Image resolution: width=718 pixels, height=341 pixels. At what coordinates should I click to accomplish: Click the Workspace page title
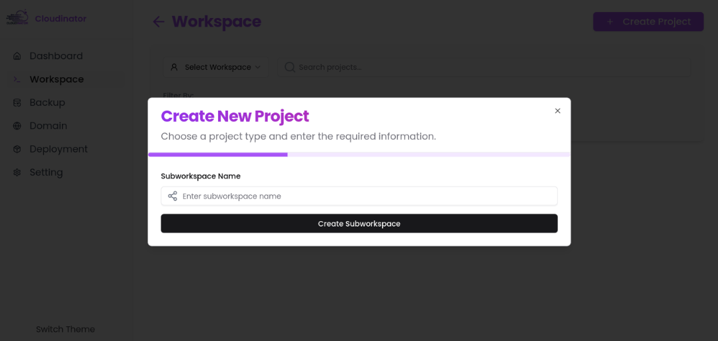click(x=217, y=21)
